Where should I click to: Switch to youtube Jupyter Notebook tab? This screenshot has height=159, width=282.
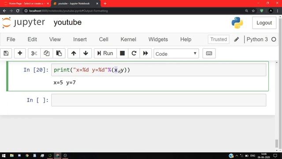click(x=74, y=4)
